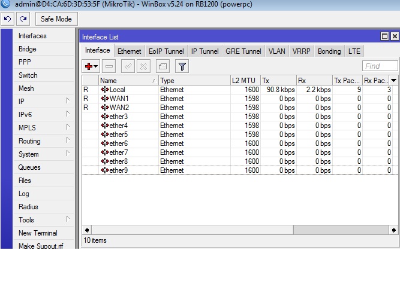Sort by the L2 MTU column header

tap(245, 81)
